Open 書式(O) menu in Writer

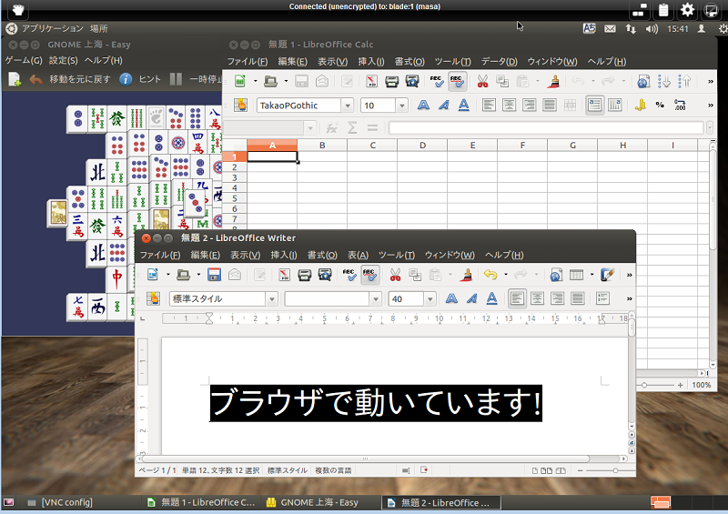click(x=322, y=255)
